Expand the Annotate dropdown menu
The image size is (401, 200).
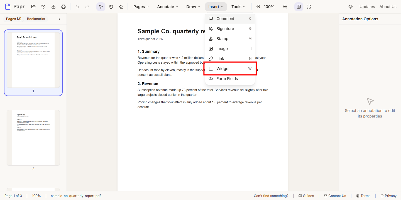pyautogui.click(x=168, y=7)
